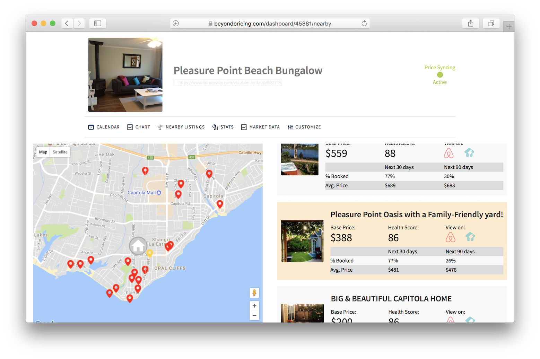Screen dimensions: 540x359
Task: Click red pin near route 438 sign
Action: pos(145,170)
